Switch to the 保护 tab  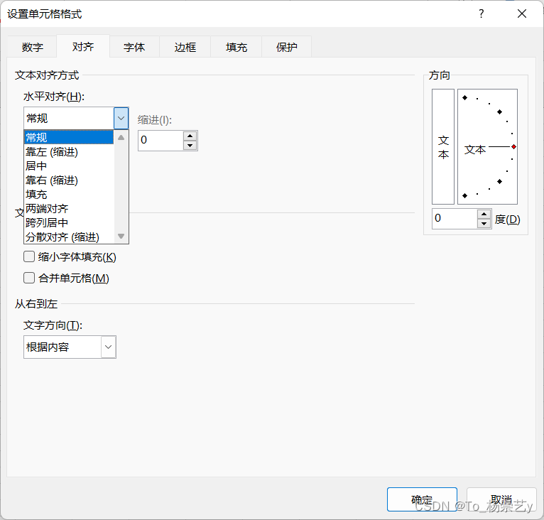287,47
